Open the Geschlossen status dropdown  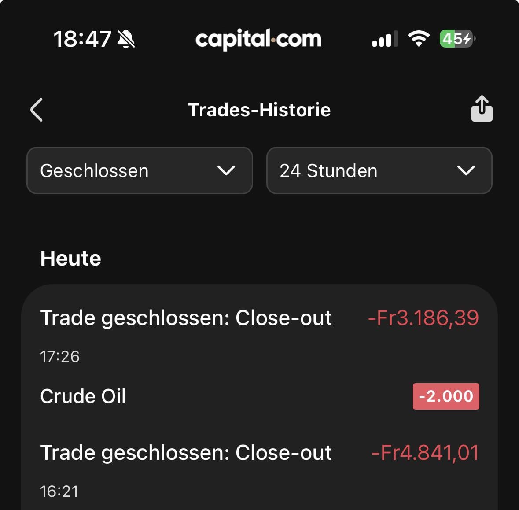[x=140, y=170]
